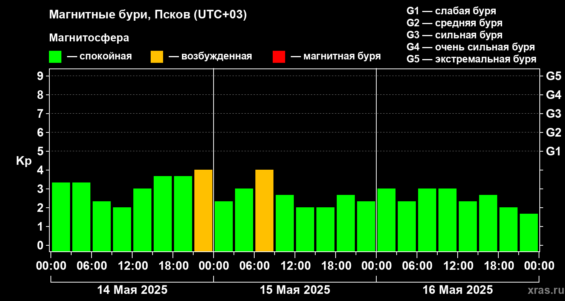Click the '14 Мая 2025' date label

(132, 290)
